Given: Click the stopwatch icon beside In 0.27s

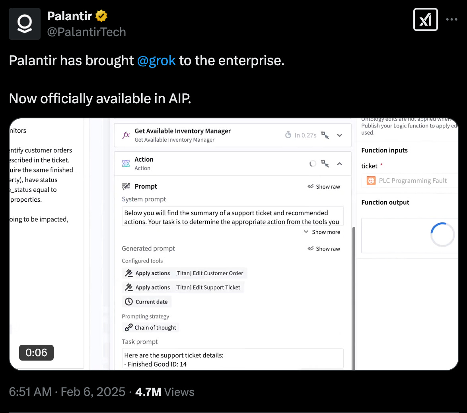Looking at the screenshot, I should click(x=288, y=135).
